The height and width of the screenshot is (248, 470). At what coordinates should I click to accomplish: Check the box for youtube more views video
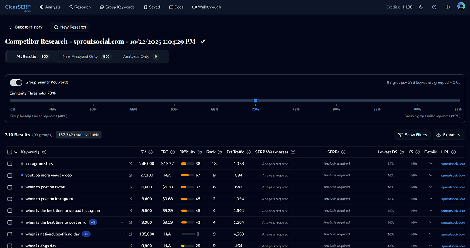[10, 176]
